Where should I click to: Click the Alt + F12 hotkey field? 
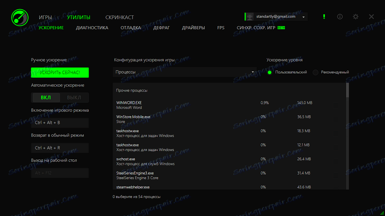click(60, 173)
